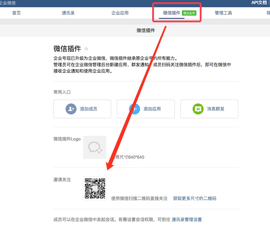
Task: Click the 企业微信 logo text
Action: pyautogui.click(x=8, y=3)
